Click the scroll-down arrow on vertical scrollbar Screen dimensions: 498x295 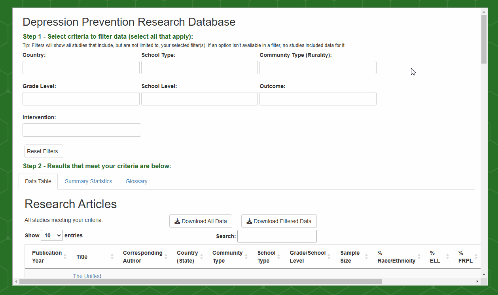tap(484, 274)
